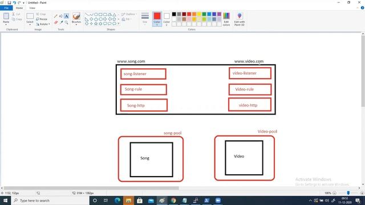Open the File menu

pyautogui.click(x=6, y=8)
